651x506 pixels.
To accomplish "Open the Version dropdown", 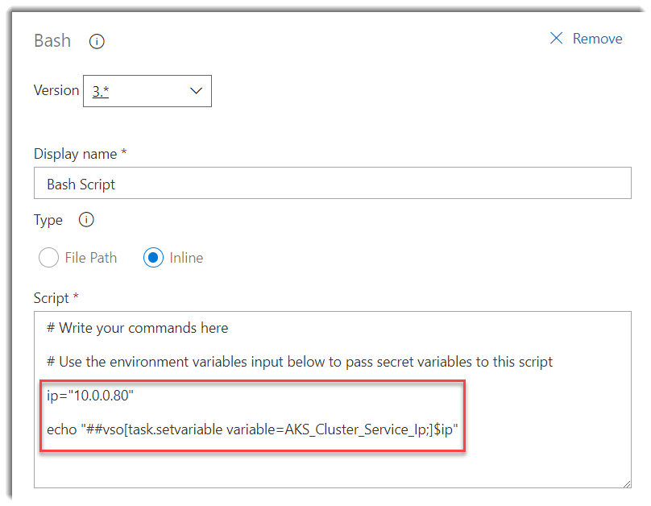I will [147, 90].
